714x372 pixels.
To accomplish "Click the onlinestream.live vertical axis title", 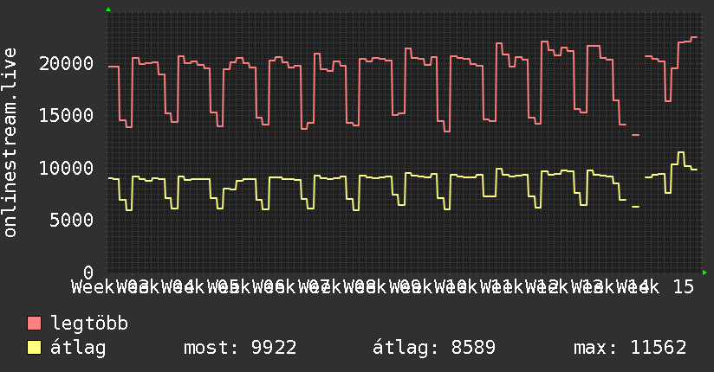I will (x=10, y=143).
